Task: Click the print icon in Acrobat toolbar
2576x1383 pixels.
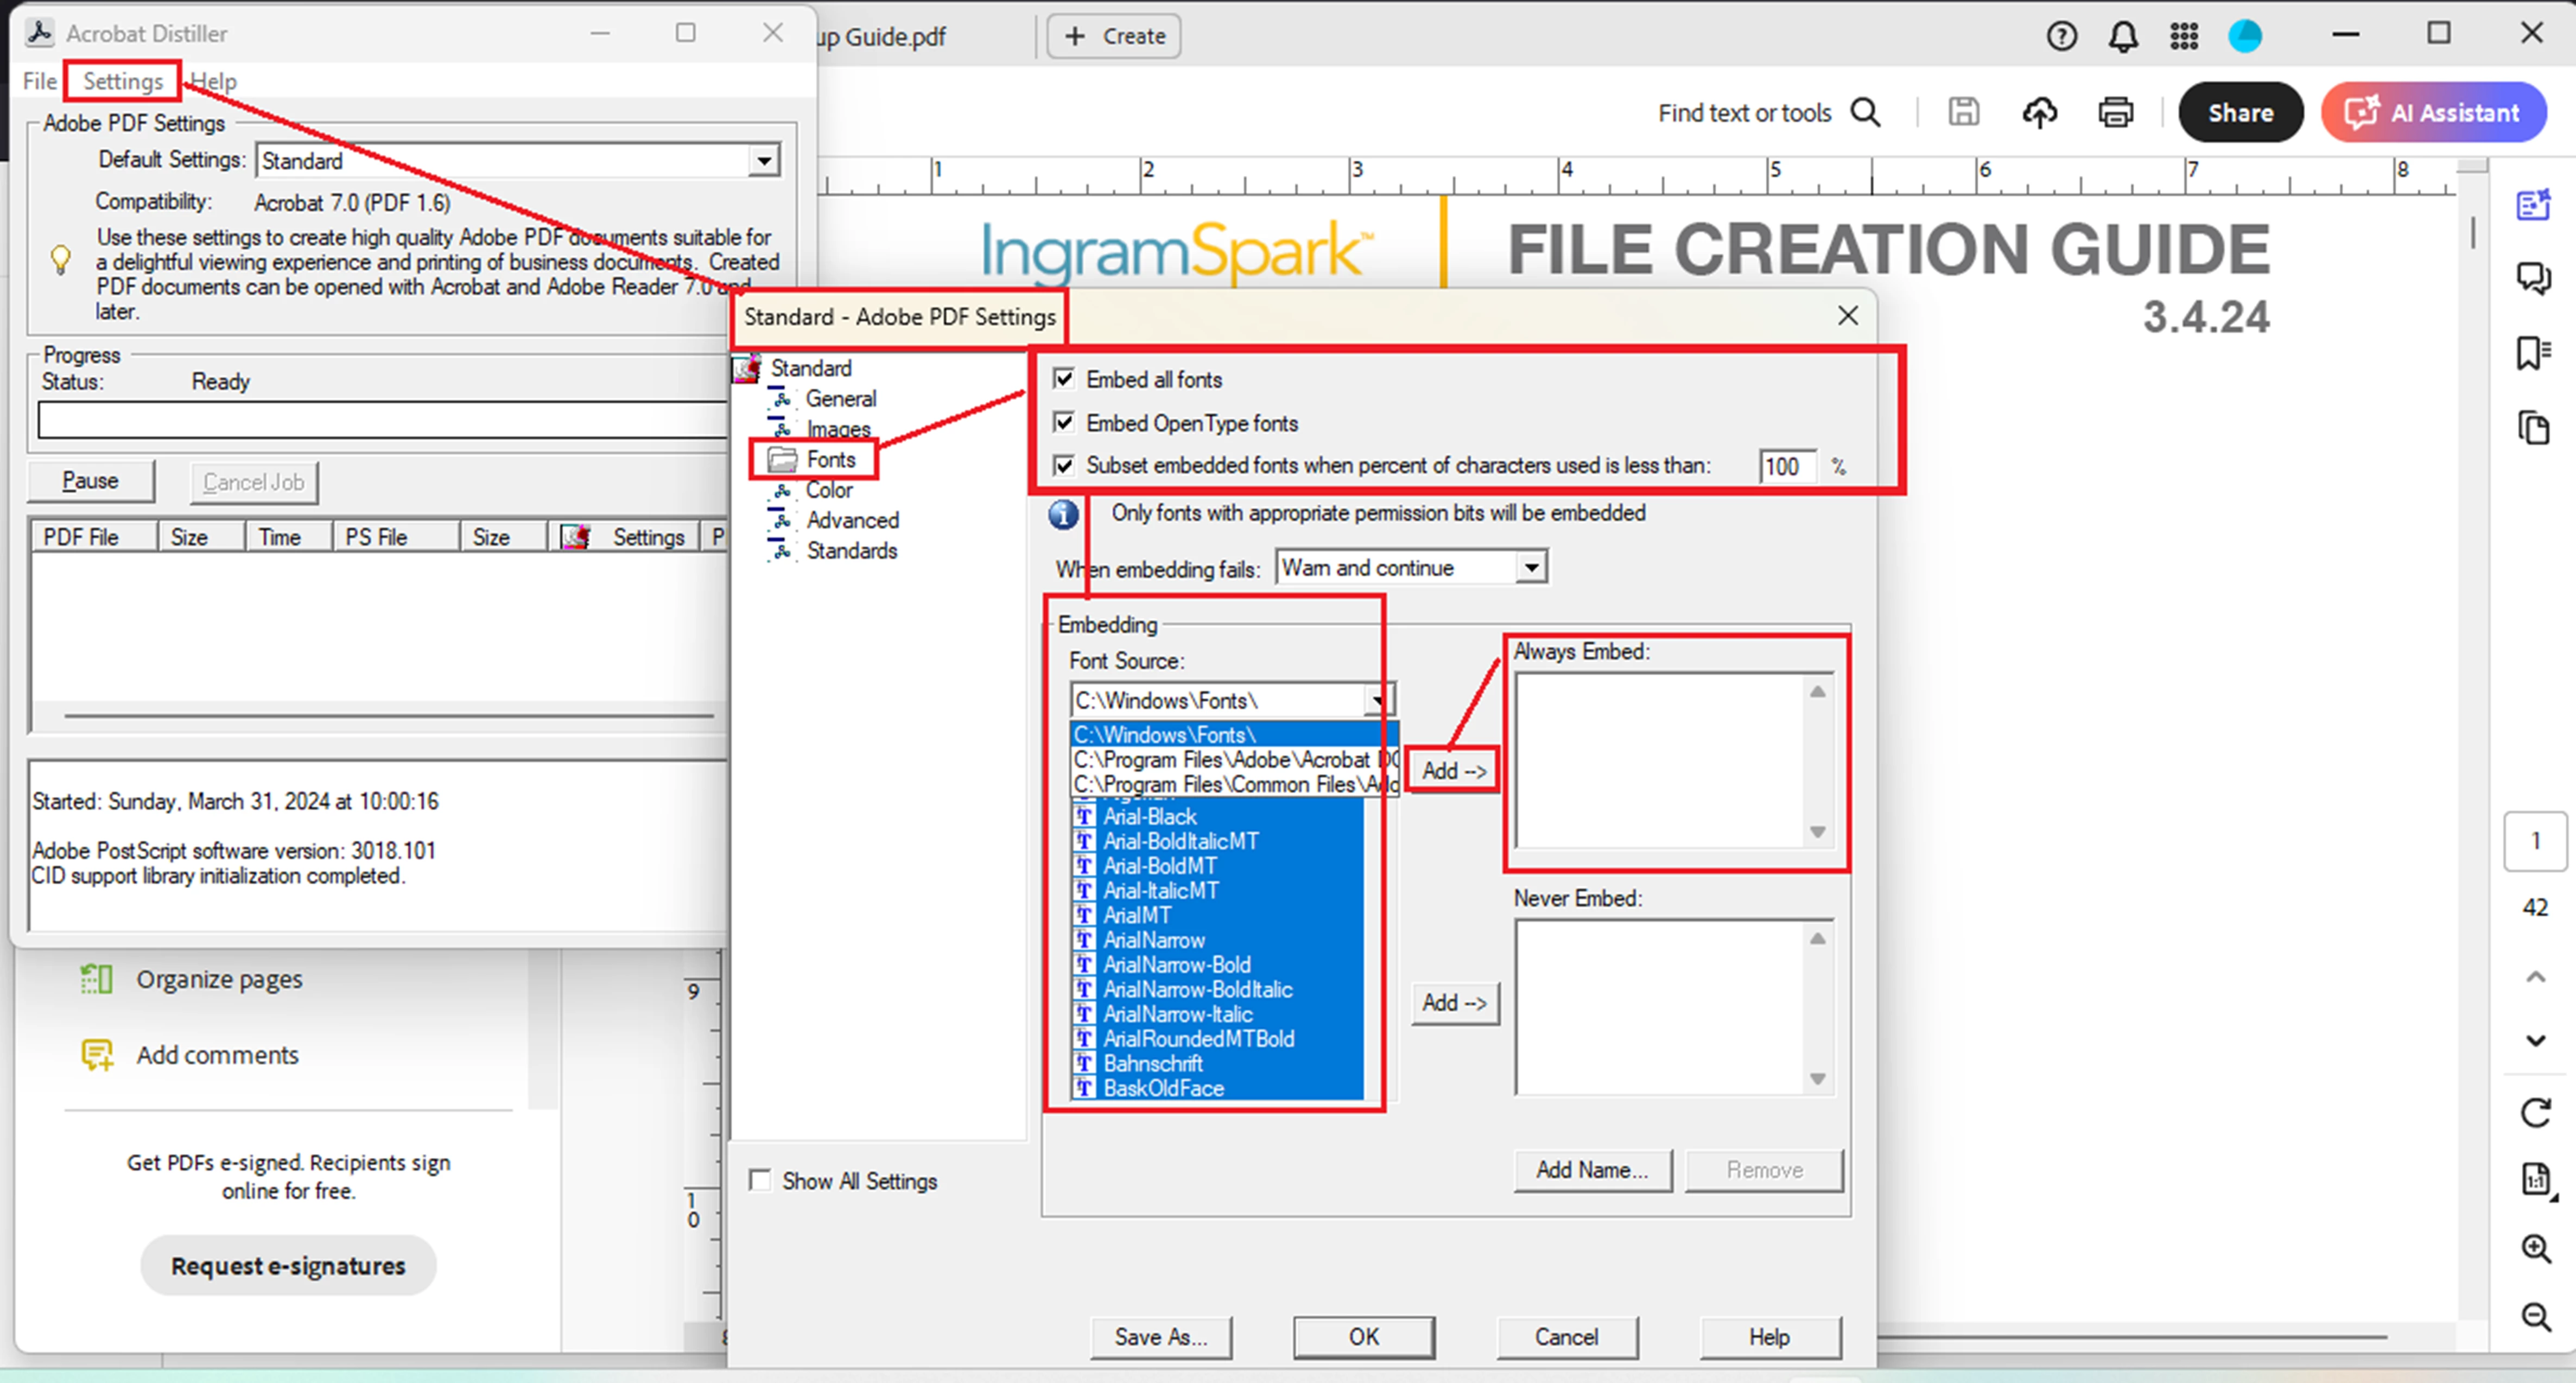Action: coord(2115,112)
